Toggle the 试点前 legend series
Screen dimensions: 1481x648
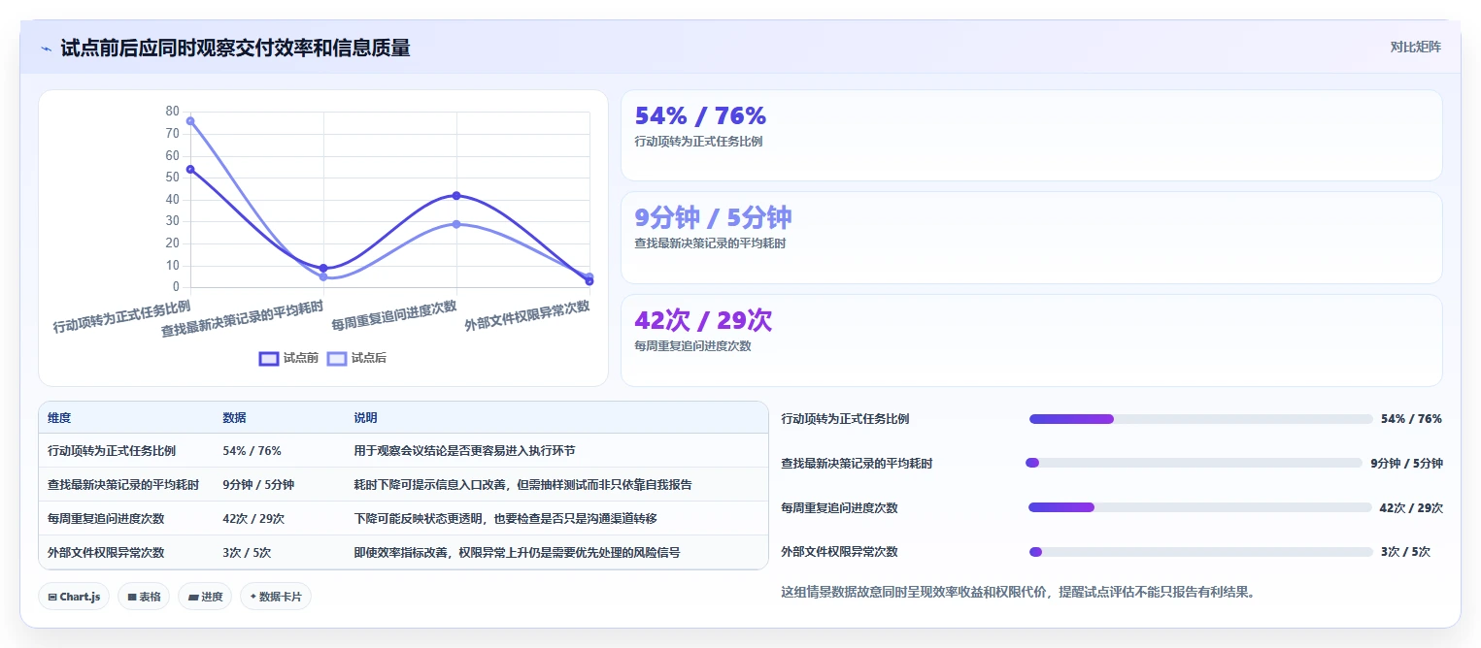(x=288, y=358)
